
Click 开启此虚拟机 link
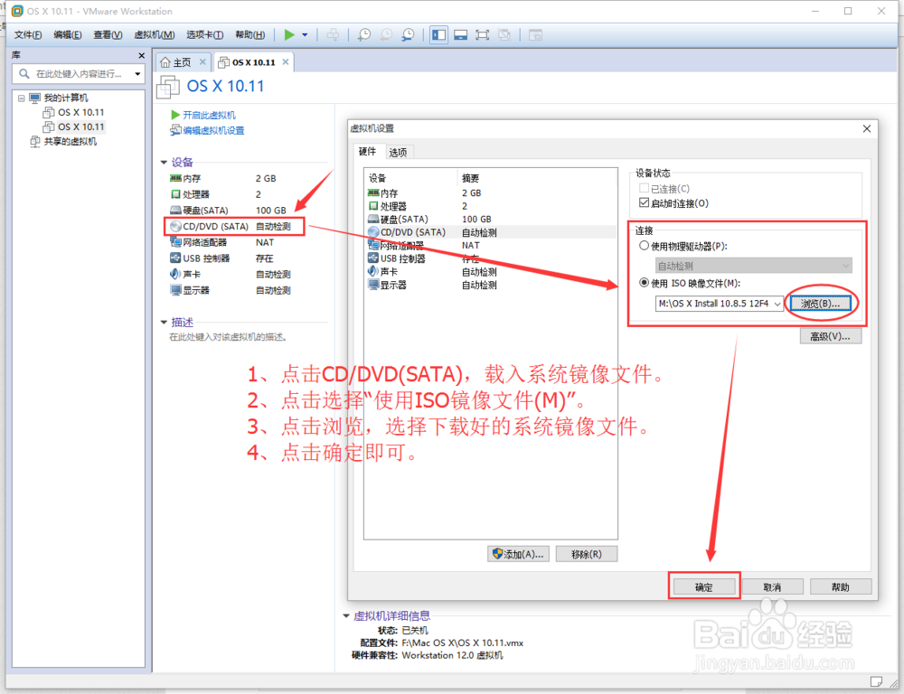point(202,116)
